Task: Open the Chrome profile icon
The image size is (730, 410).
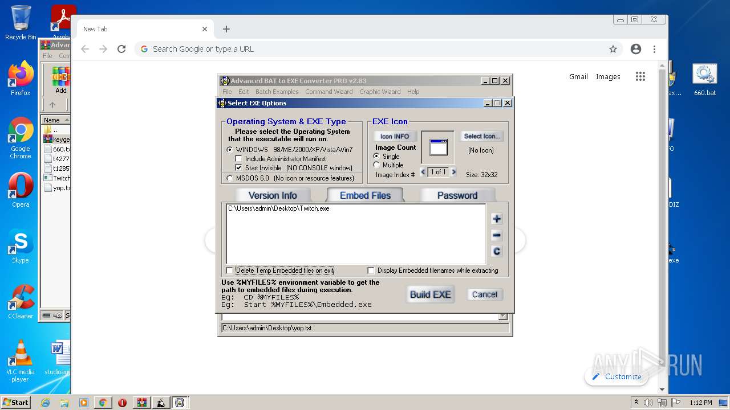Action: click(636, 49)
